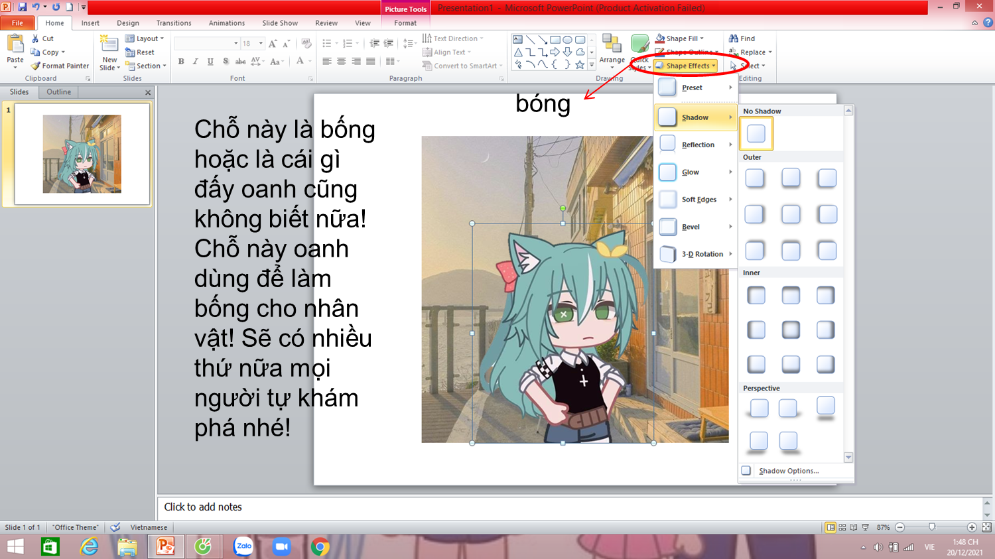Click zoom out minus button
The image size is (995, 559).
click(900, 527)
